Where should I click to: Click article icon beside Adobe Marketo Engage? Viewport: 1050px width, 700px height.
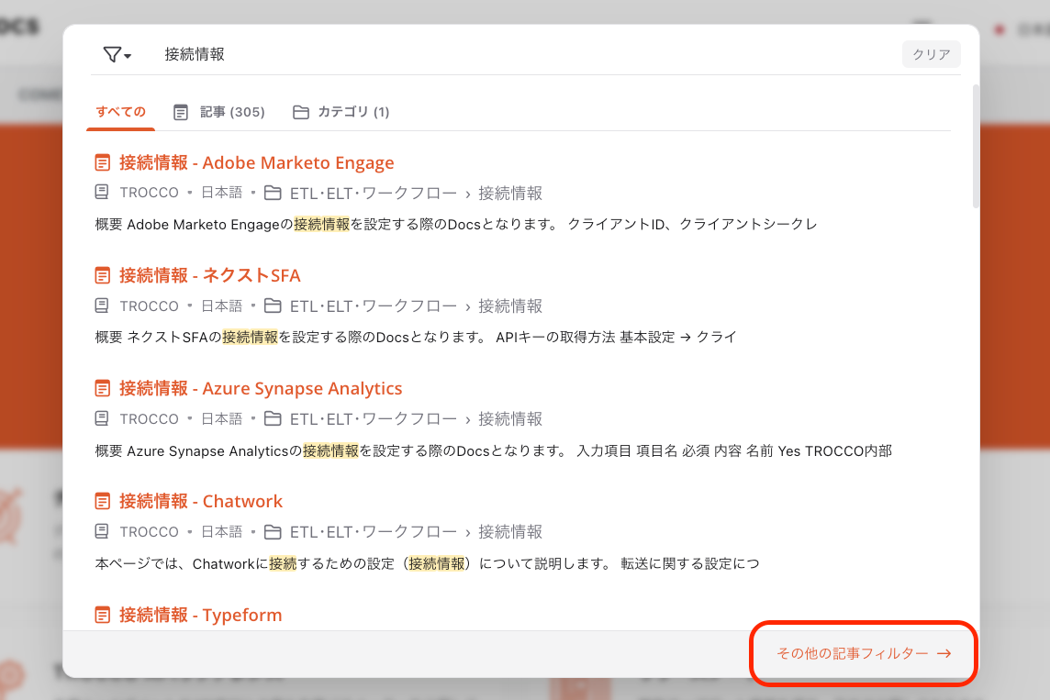point(103,163)
